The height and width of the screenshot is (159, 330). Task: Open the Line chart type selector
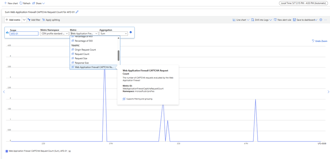241,20
